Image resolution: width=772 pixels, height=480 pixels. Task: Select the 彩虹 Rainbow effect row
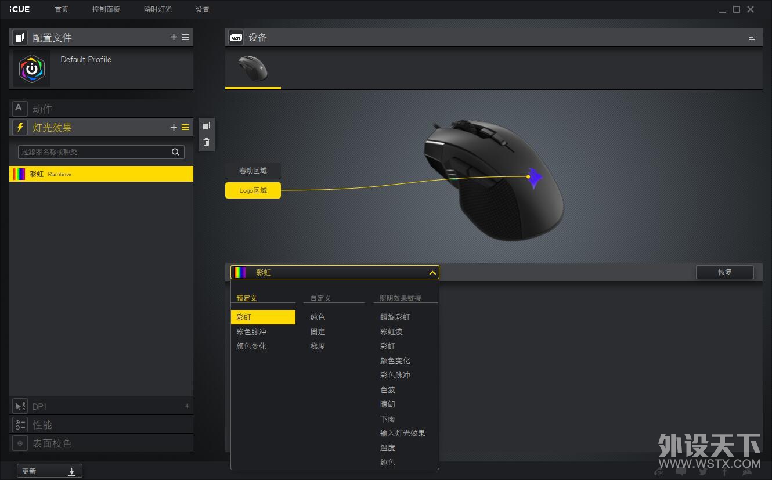point(101,174)
